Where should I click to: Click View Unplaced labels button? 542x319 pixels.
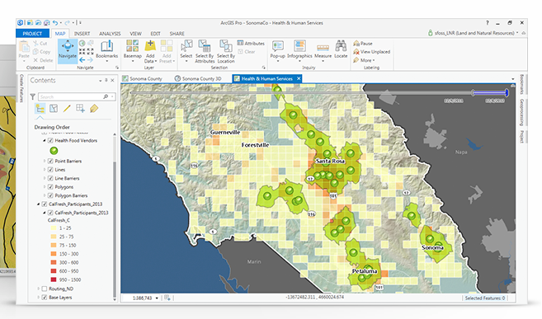coord(371,52)
